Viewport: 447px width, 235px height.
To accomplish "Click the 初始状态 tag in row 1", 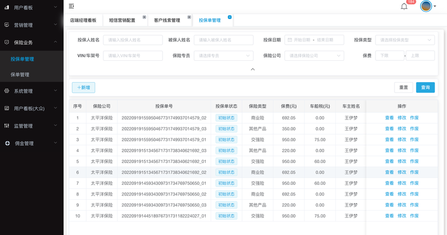I will pos(226,118).
